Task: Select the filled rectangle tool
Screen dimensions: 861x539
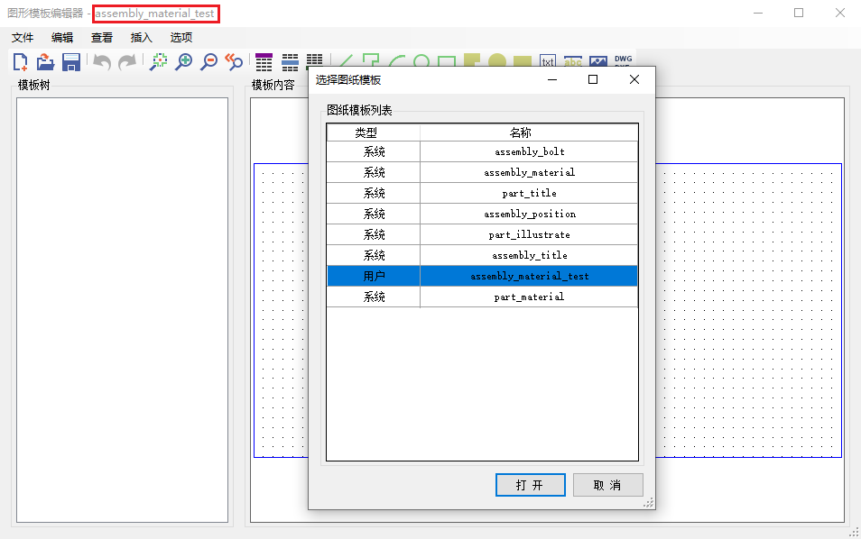Action: pos(523,59)
